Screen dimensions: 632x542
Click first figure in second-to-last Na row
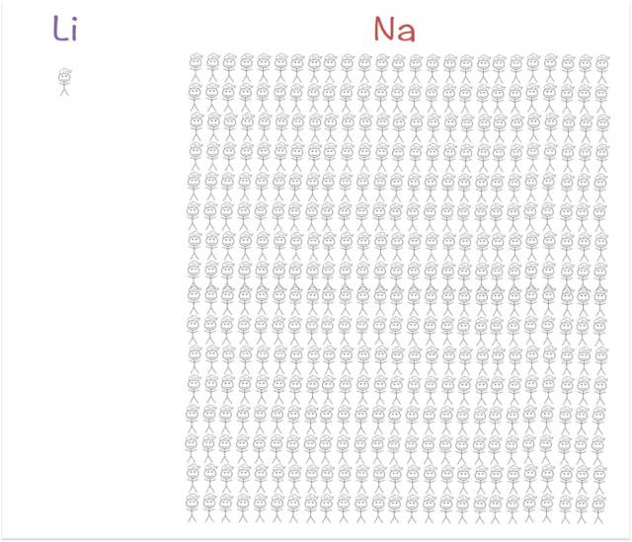[x=194, y=479]
